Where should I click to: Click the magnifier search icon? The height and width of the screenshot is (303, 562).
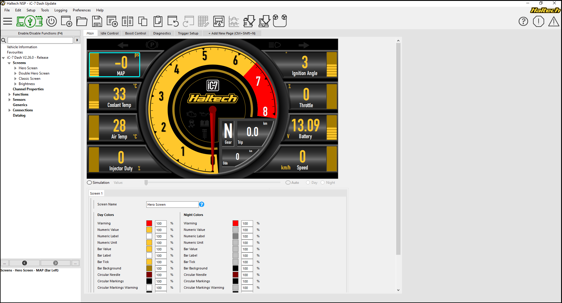(4, 40)
